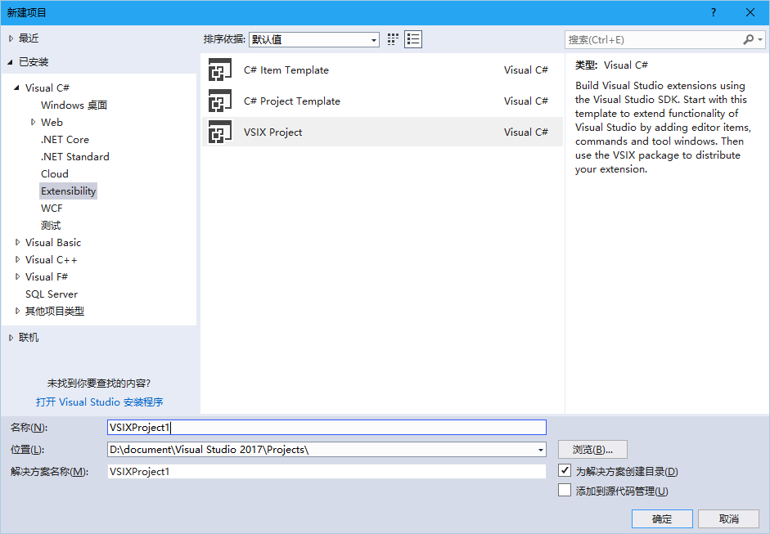Select Windows 桌面 category
Screen dimensions: 770x534
coord(74,105)
